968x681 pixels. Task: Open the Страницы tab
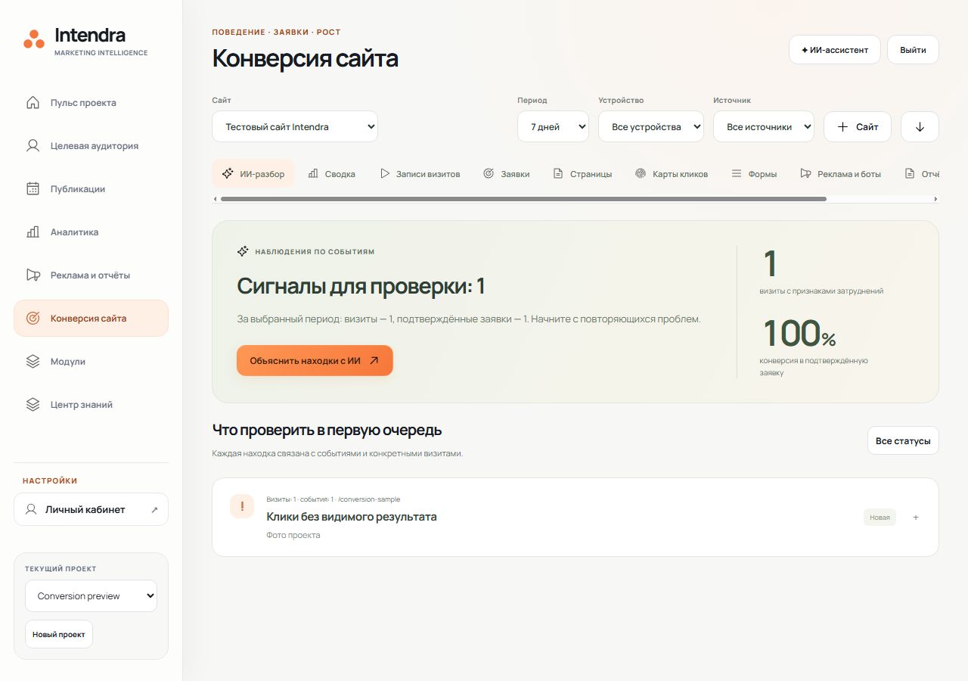pyautogui.click(x=582, y=174)
